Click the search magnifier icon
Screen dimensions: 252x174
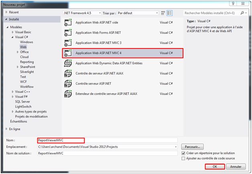(x=242, y=13)
